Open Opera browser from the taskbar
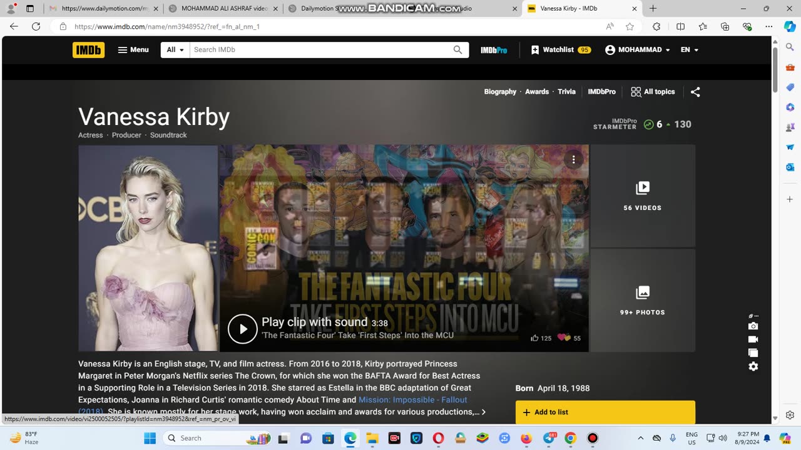The width and height of the screenshot is (801, 450). click(x=438, y=438)
